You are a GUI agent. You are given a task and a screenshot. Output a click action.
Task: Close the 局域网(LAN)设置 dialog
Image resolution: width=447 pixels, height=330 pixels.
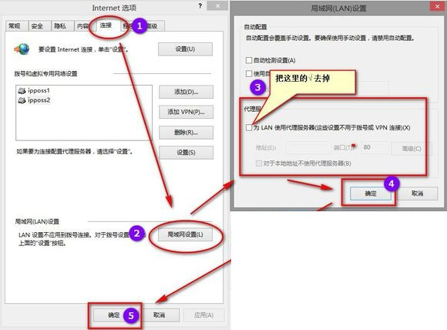pos(437,7)
